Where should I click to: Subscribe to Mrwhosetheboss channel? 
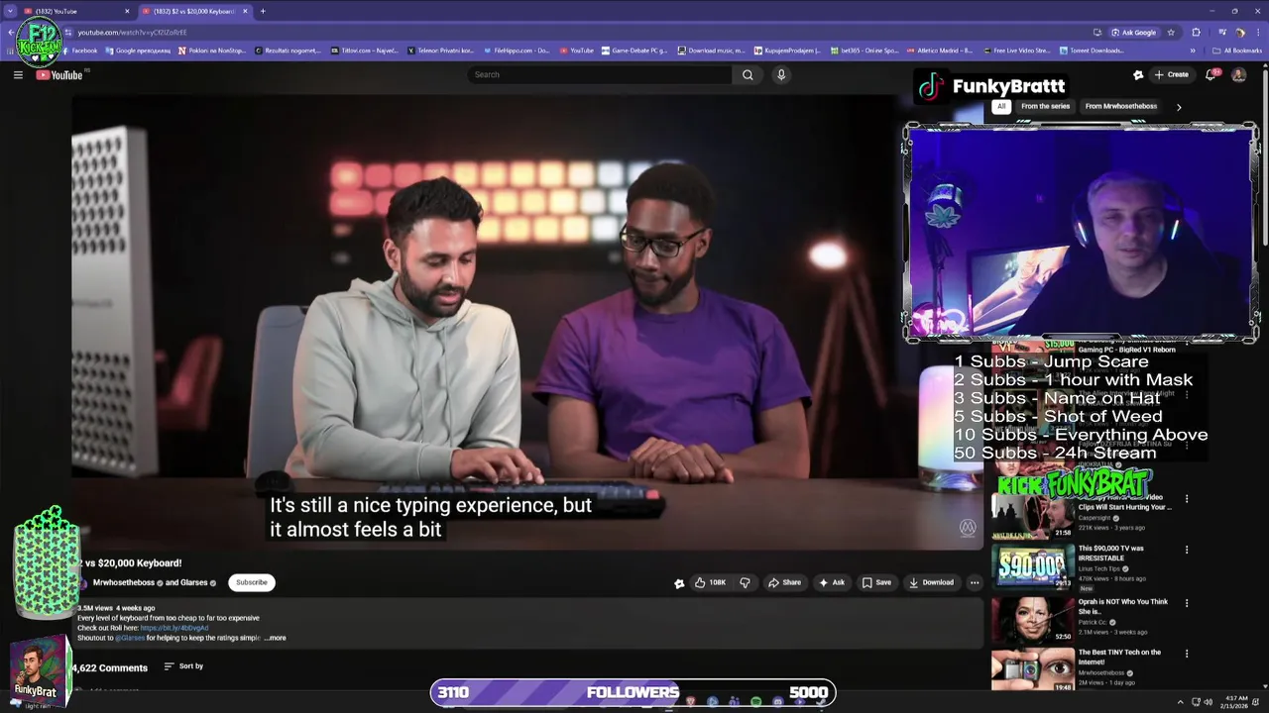click(x=252, y=582)
